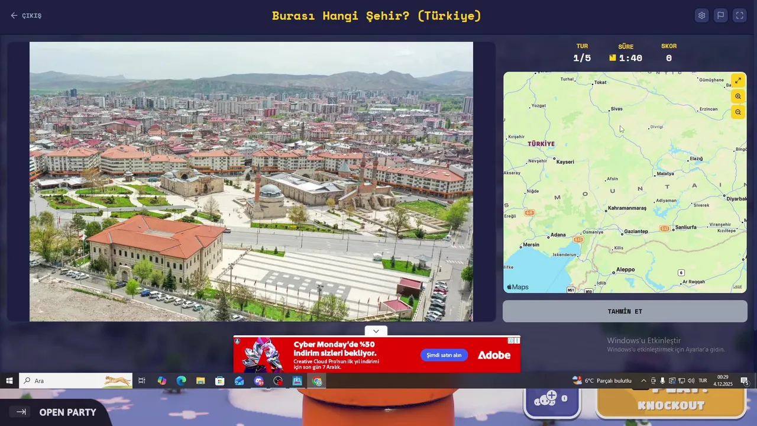
Task: Open Microsoft Edge from taskbar
Action: (181, 380)
